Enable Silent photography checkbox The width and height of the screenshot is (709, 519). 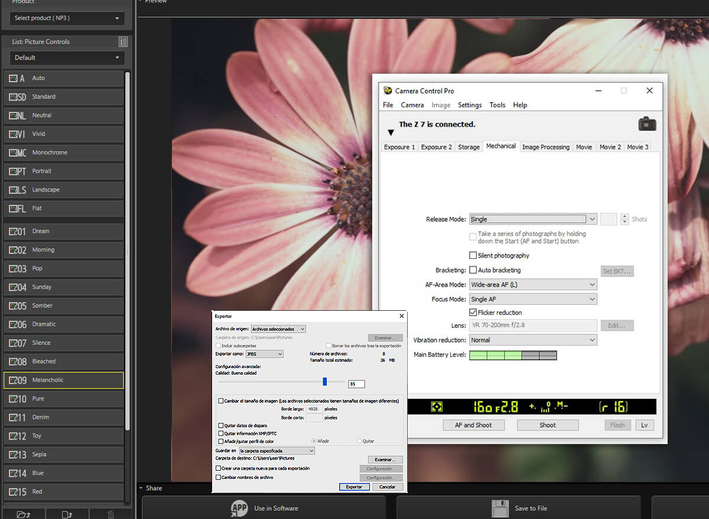click(473, 255)
